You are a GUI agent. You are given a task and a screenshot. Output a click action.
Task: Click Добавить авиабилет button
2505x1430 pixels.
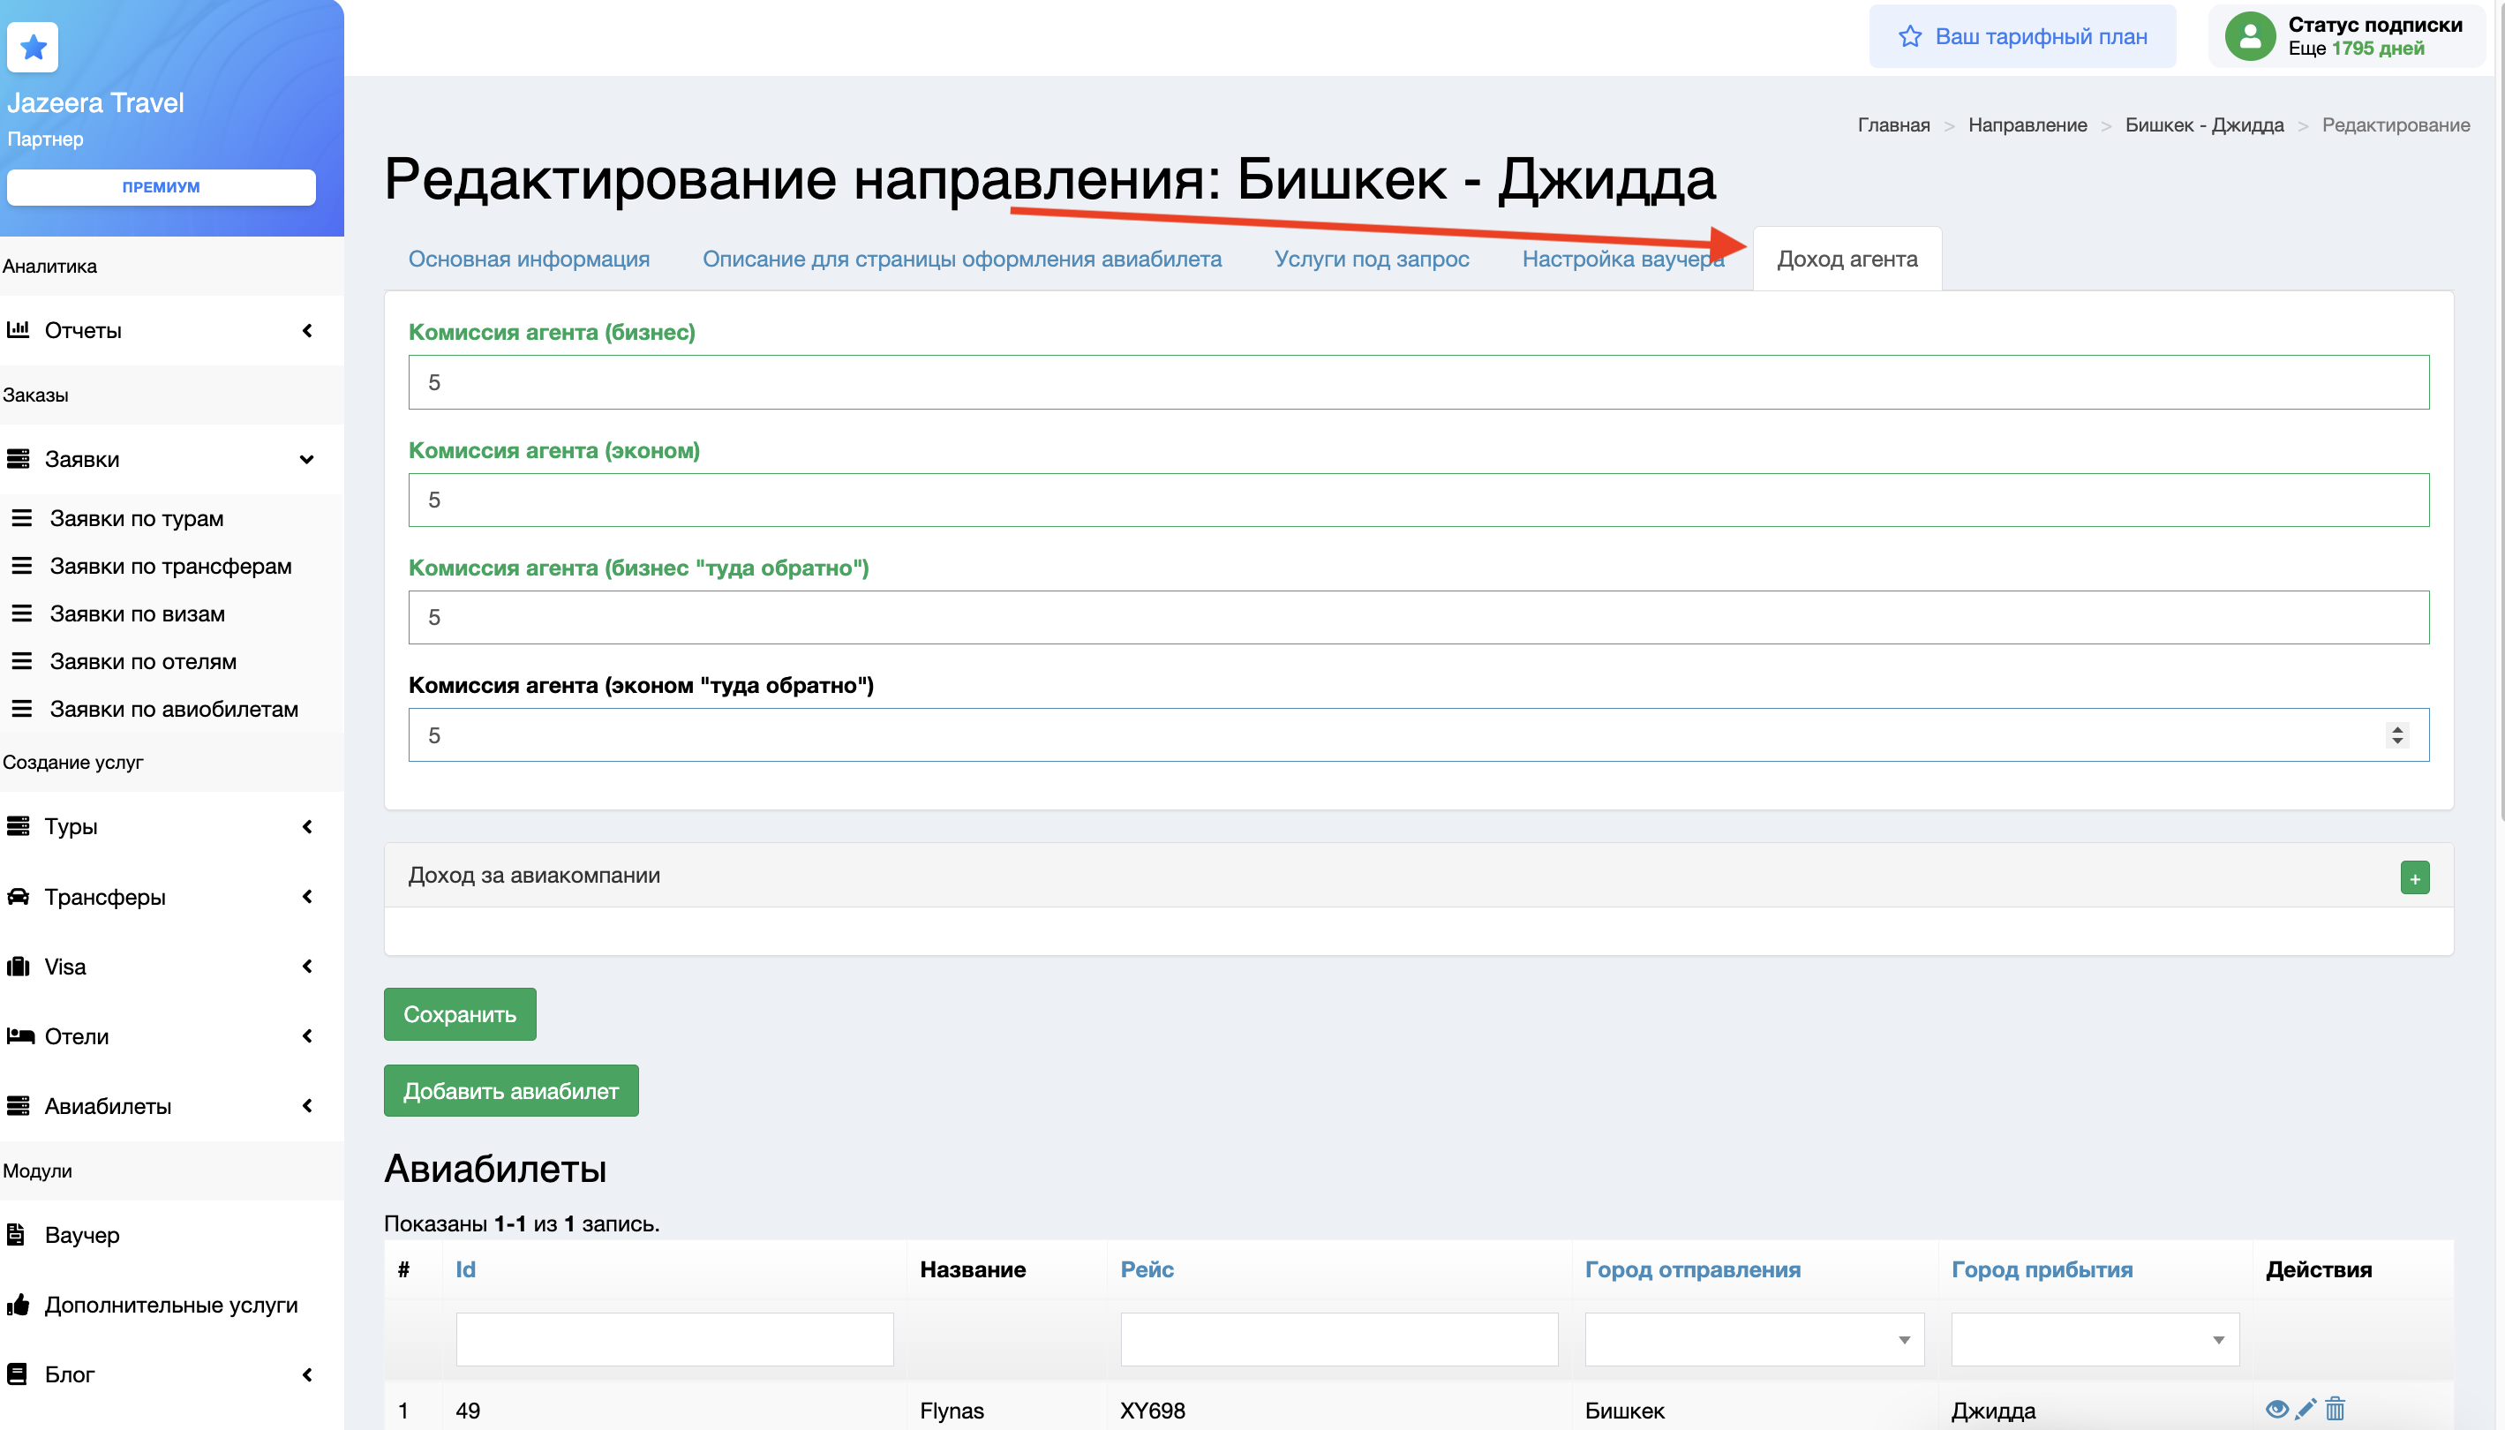click(x=511, y=1090)
